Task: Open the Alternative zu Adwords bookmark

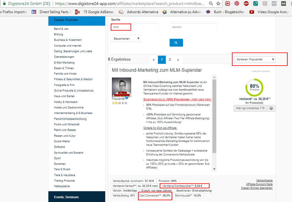Action: [182, 12]
